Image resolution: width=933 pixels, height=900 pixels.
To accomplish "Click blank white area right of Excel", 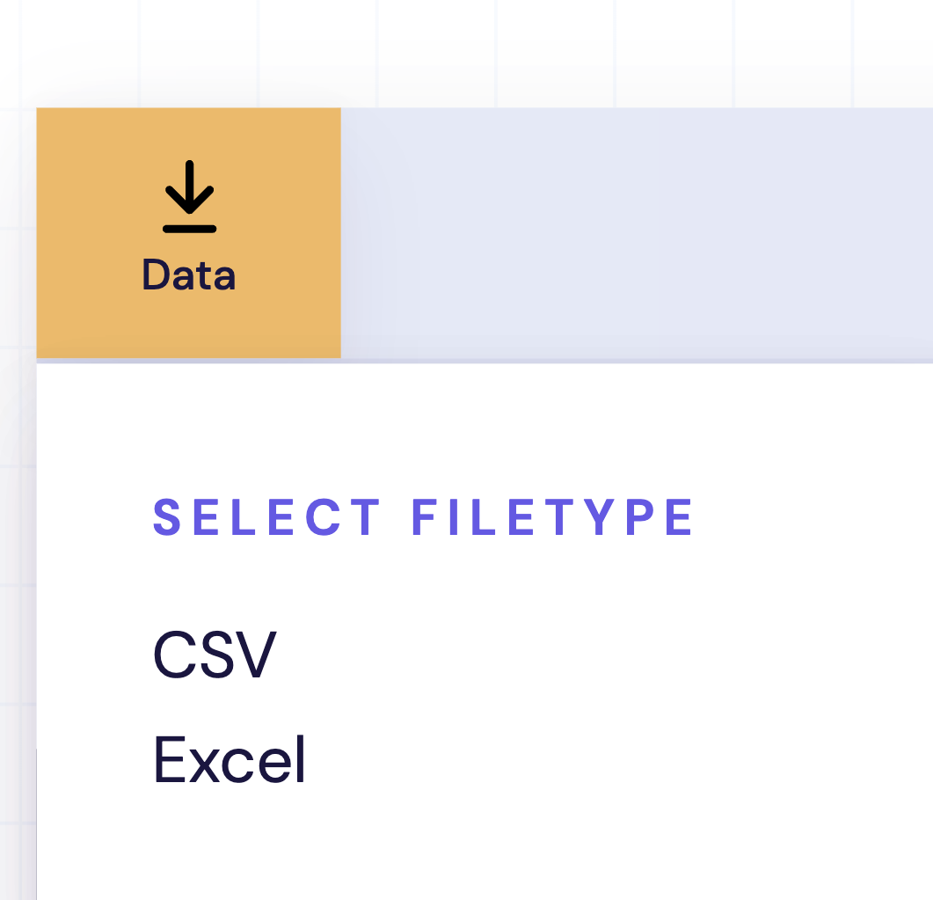I will click(x=572, y=760).
